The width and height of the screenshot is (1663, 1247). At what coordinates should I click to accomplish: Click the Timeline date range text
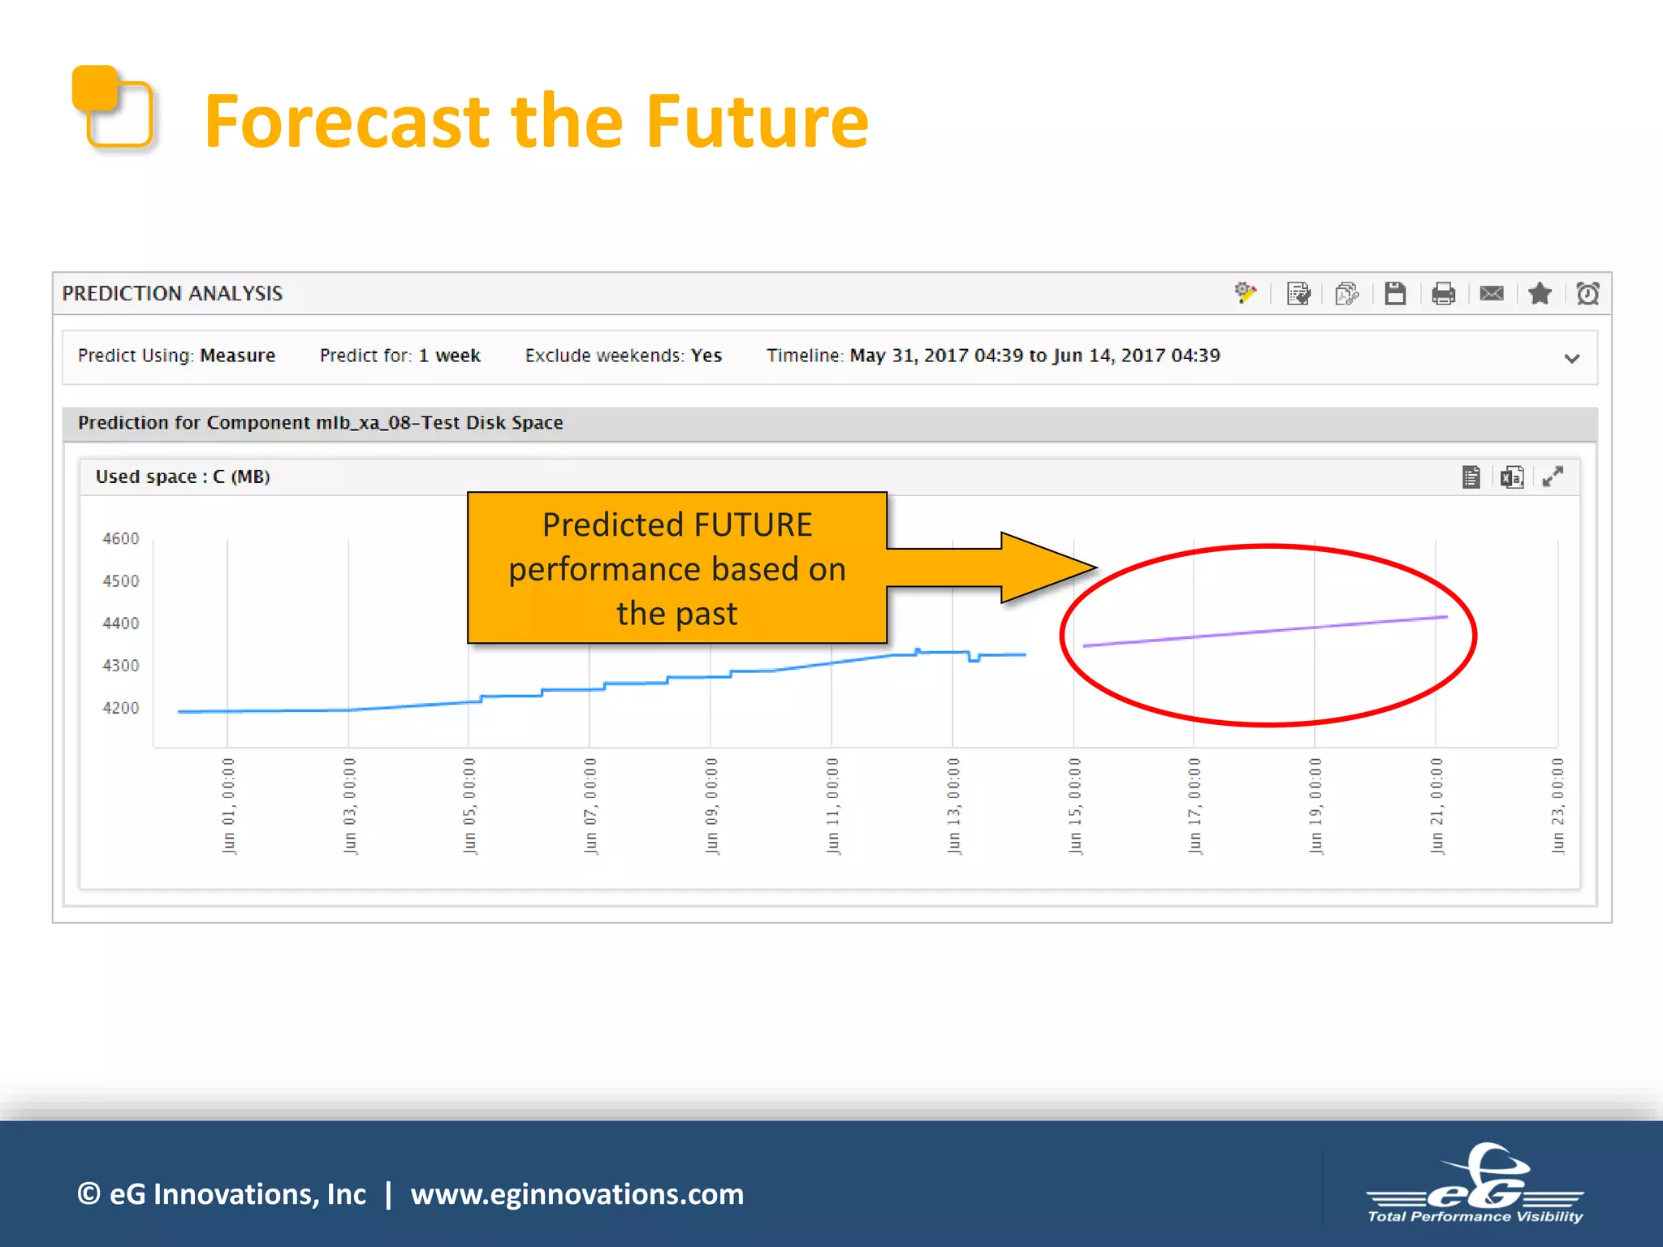993,356
